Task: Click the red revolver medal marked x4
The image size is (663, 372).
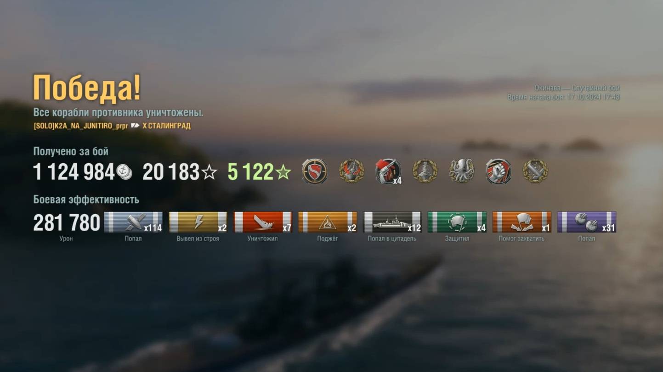Action: tap(388, 172)
